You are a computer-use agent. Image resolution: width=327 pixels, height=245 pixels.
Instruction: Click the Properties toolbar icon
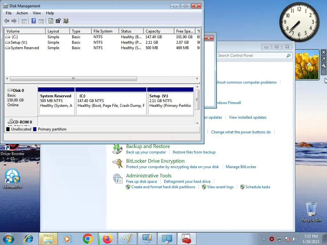[58, 21]
